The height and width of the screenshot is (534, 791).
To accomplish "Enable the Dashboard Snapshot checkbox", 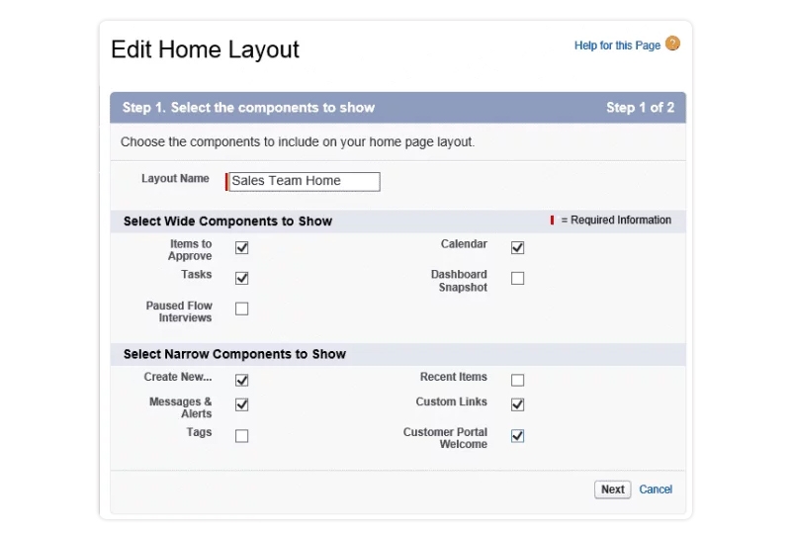I will tap(517, 278).
